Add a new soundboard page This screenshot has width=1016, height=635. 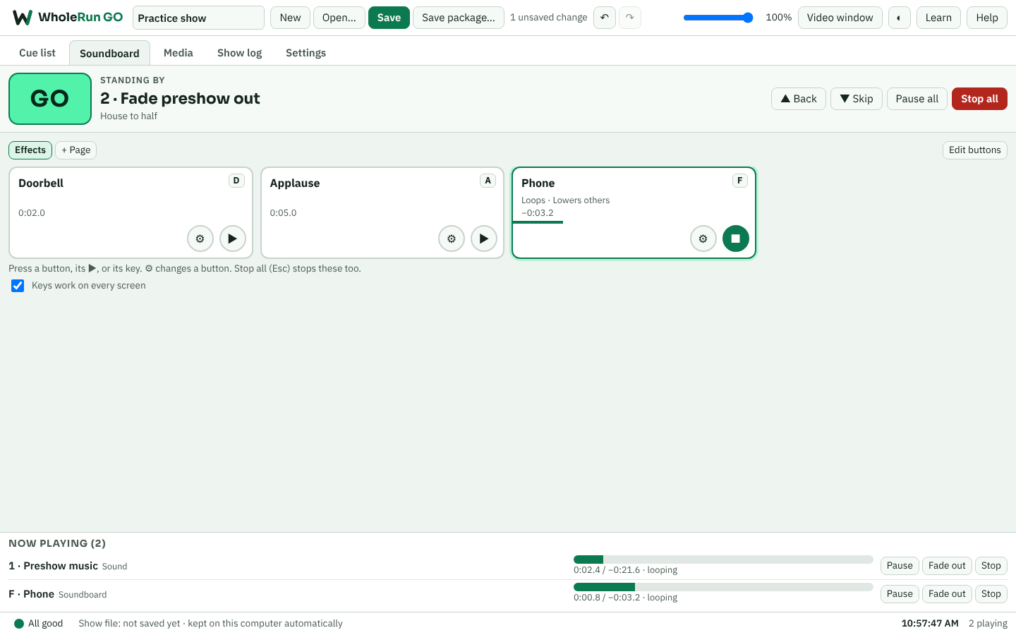(76, 150)
